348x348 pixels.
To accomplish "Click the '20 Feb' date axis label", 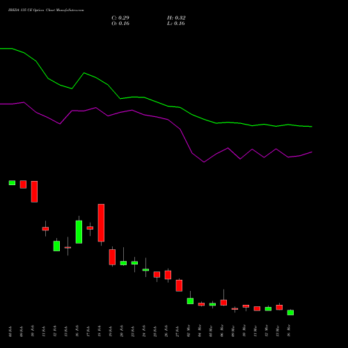I will [122, 331].
